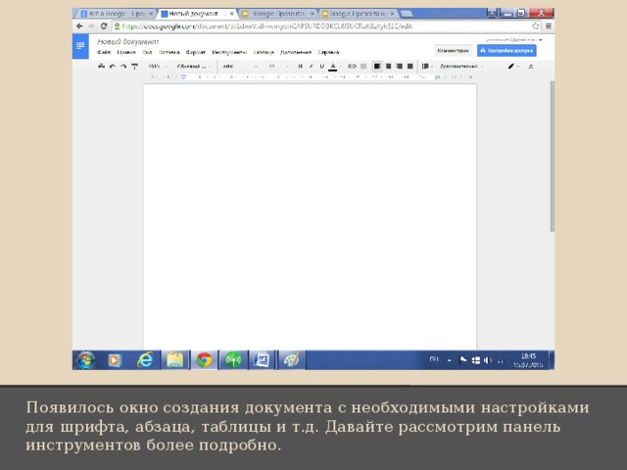Image resolution: width=627 pixels, height=470 pixels.
Task: Click the vertical scrollbar thumb
Action: (x=553, y=156)
